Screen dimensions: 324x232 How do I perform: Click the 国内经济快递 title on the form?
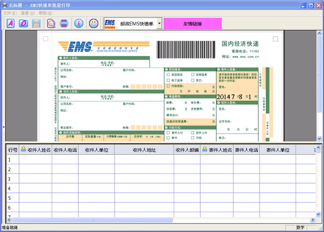pos(240,43)
